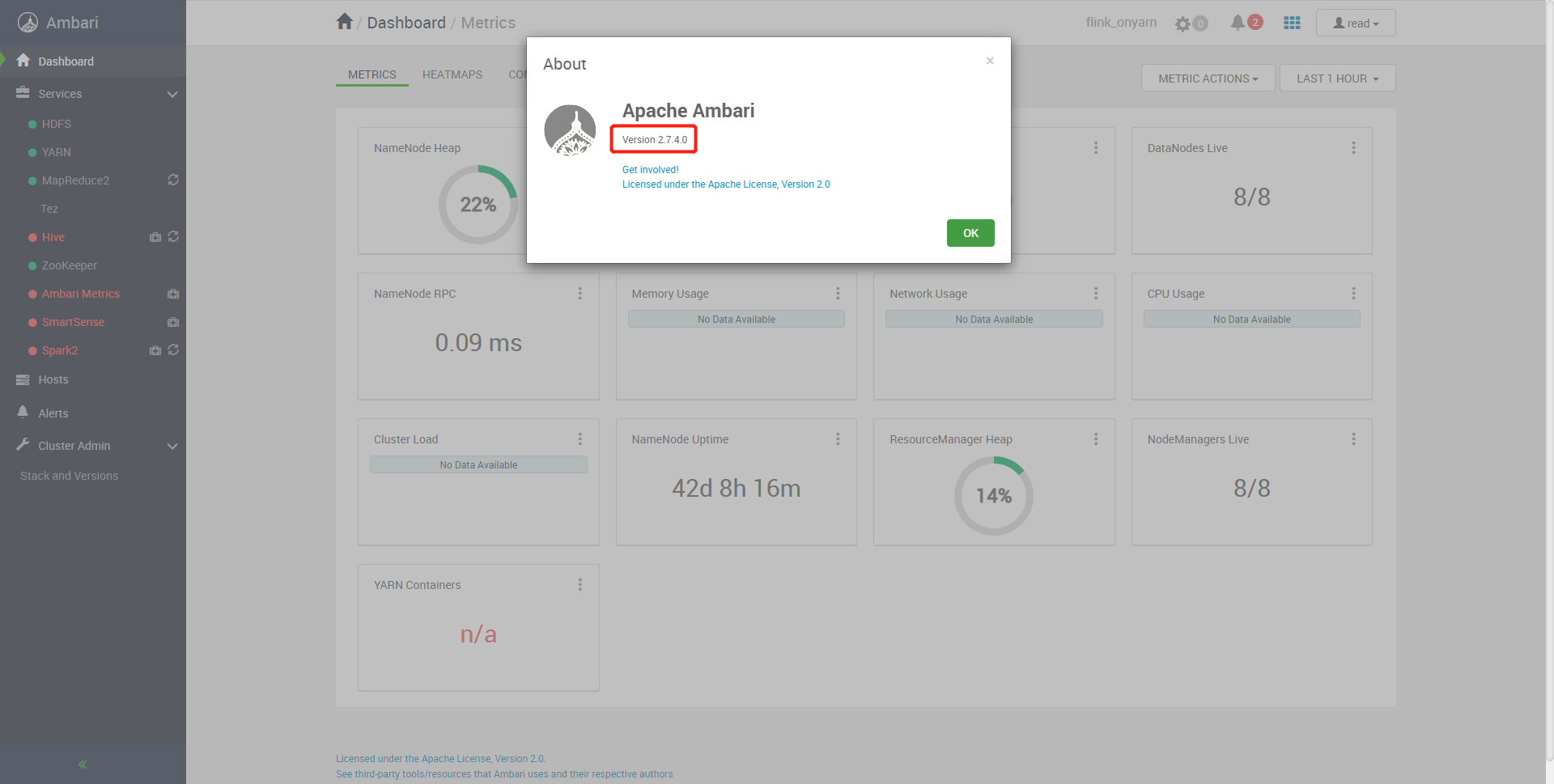Select the Spark2 service

pos(60,350)
